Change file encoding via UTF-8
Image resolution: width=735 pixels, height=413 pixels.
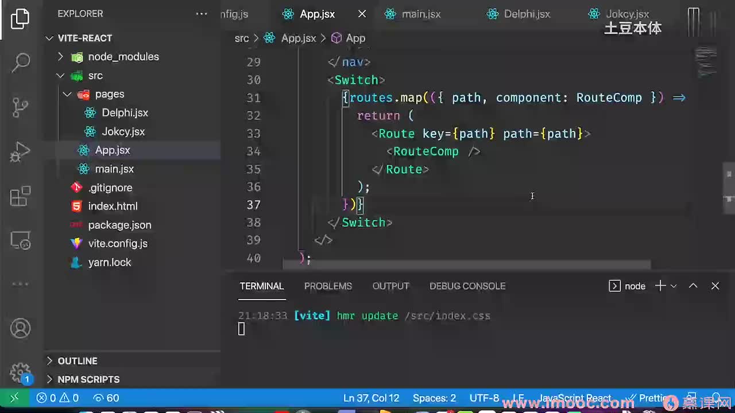(x=484, y=398)
